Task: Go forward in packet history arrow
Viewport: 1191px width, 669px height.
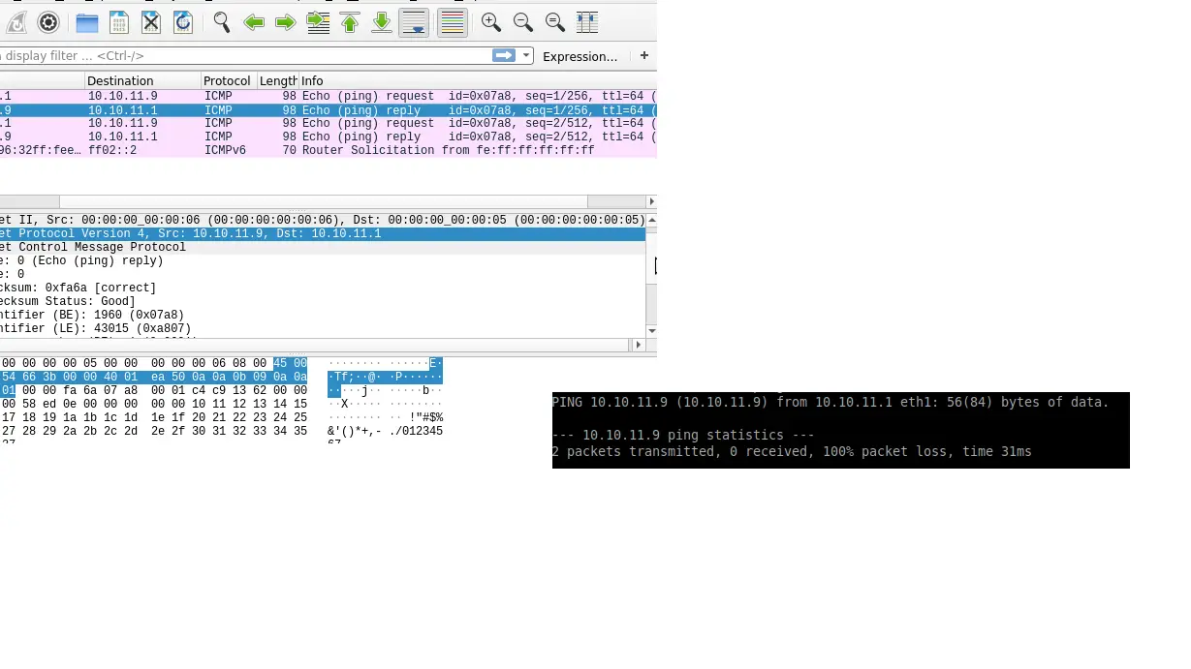Action: tap(286, 22)
